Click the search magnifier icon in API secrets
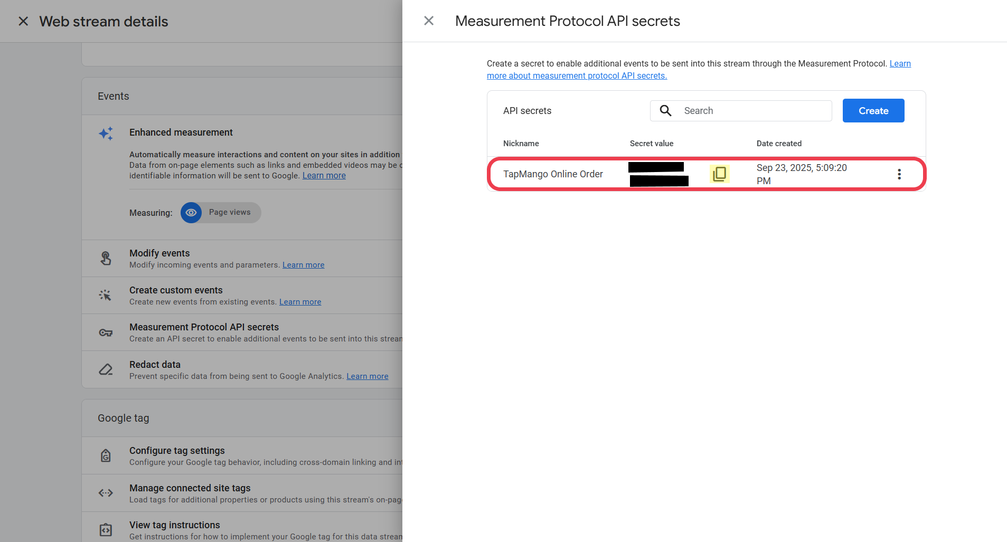The width and height of the screenshot is (1007, 542). pyautogui.click(x=665, y=110)
